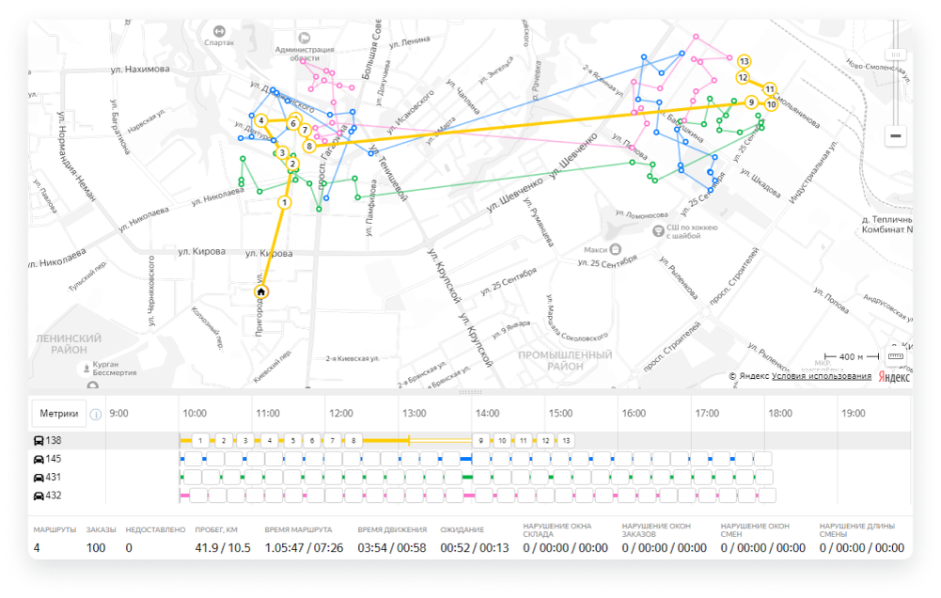Click timeline stop 13 of route 138
The height and width of the screenshot is (598, 941).
pyautogui.click(x=566, y=441)
